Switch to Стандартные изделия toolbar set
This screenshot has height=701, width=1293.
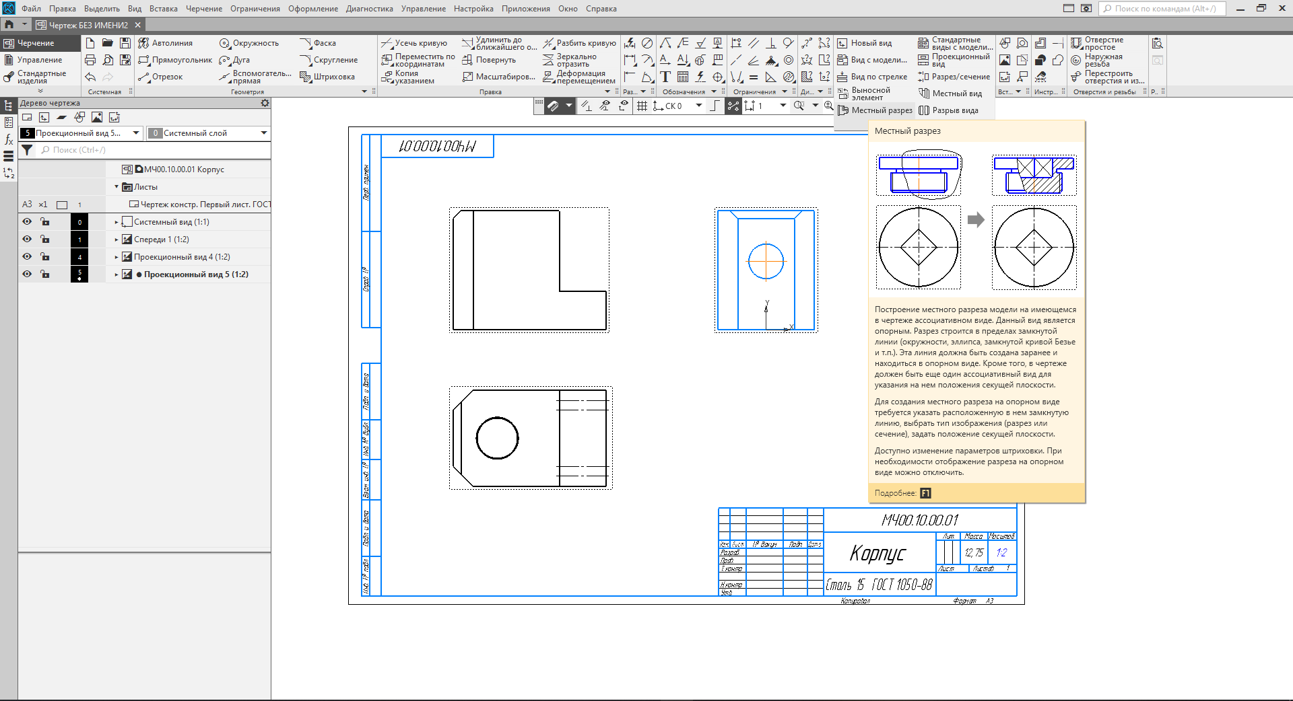[x=40, y=77]
